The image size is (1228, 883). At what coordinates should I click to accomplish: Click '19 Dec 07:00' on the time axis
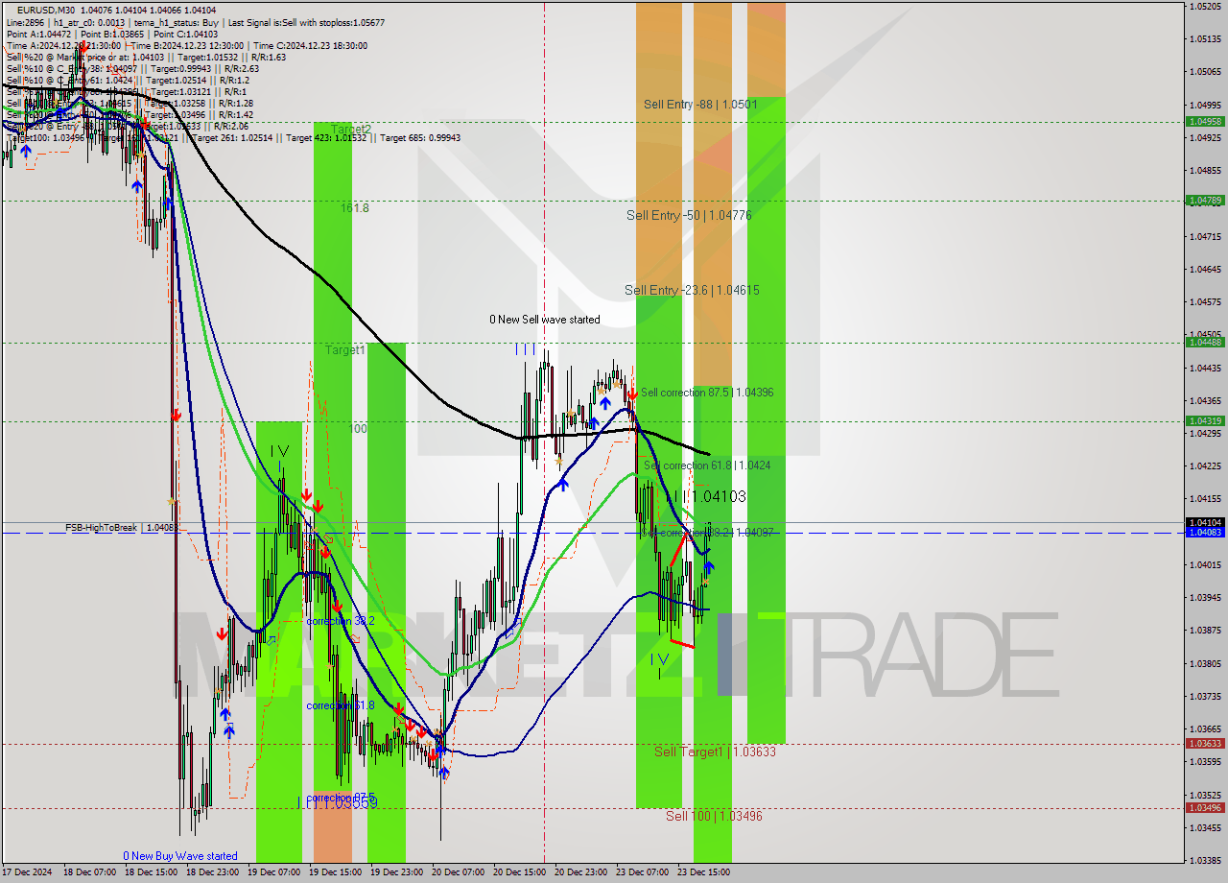pyautogui.click(x=272, y=872)
